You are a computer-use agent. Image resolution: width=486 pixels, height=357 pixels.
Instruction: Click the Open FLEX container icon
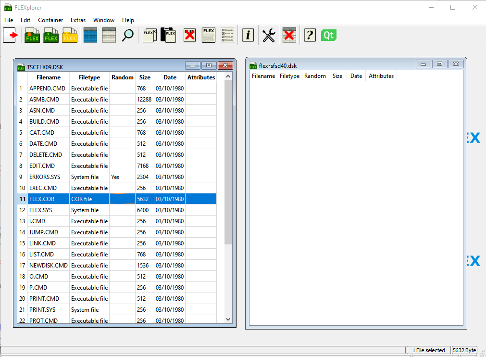click(x=51, y=35)
